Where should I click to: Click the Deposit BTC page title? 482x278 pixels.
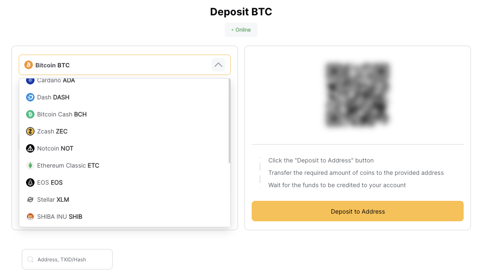[241, 12]
